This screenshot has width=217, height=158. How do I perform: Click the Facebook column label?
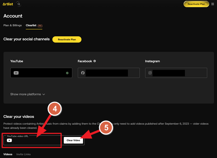pyautogui.click(x=85, y=61)
